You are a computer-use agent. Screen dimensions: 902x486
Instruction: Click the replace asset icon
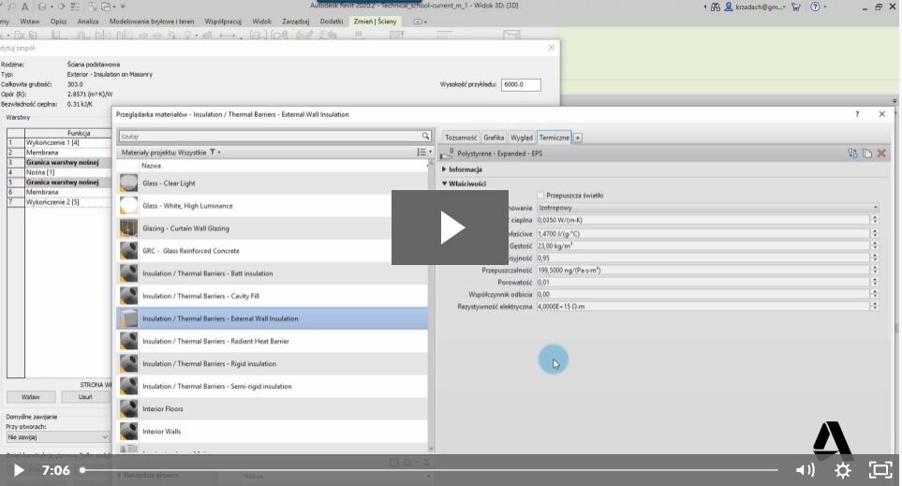852,154
